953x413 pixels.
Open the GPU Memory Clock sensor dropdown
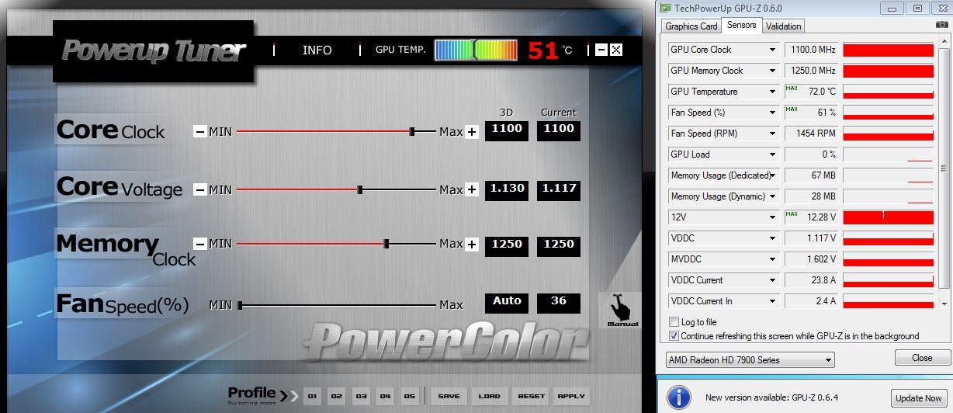[x=772, y=71]
